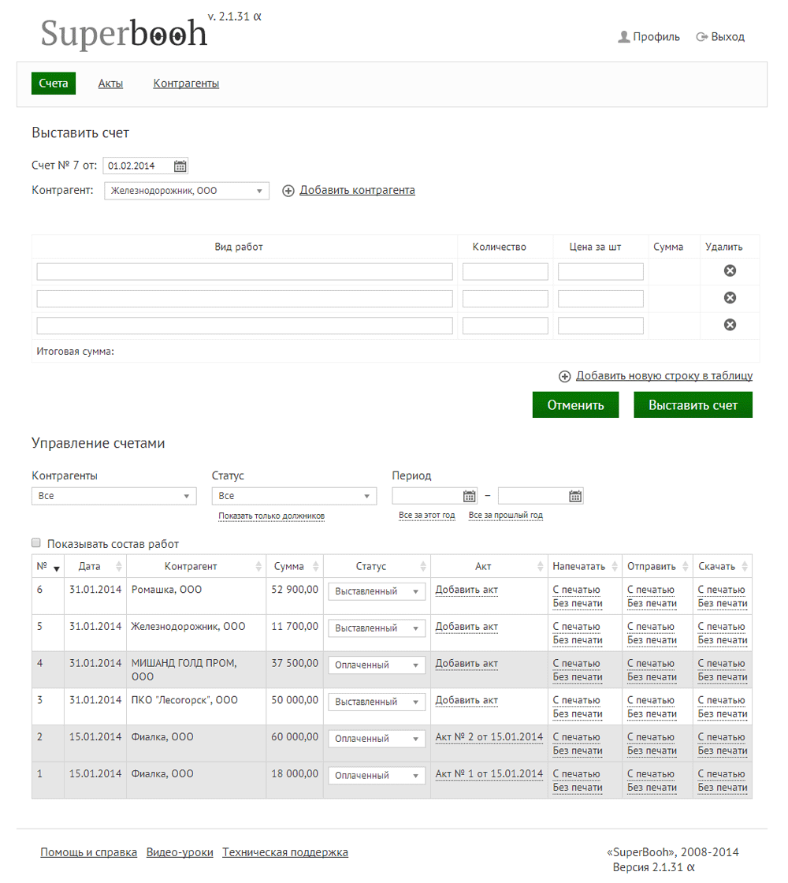Remove the second work row

coord(730,298)
